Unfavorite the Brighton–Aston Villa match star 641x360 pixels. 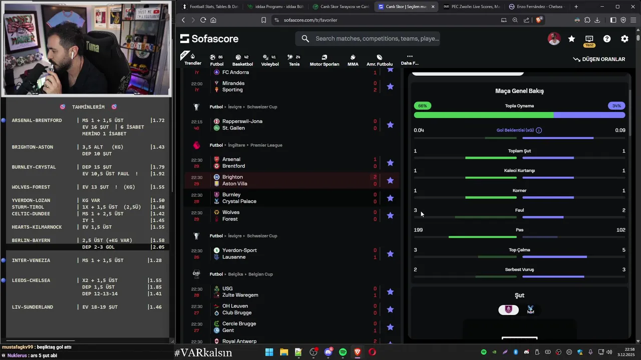point(390,180)
